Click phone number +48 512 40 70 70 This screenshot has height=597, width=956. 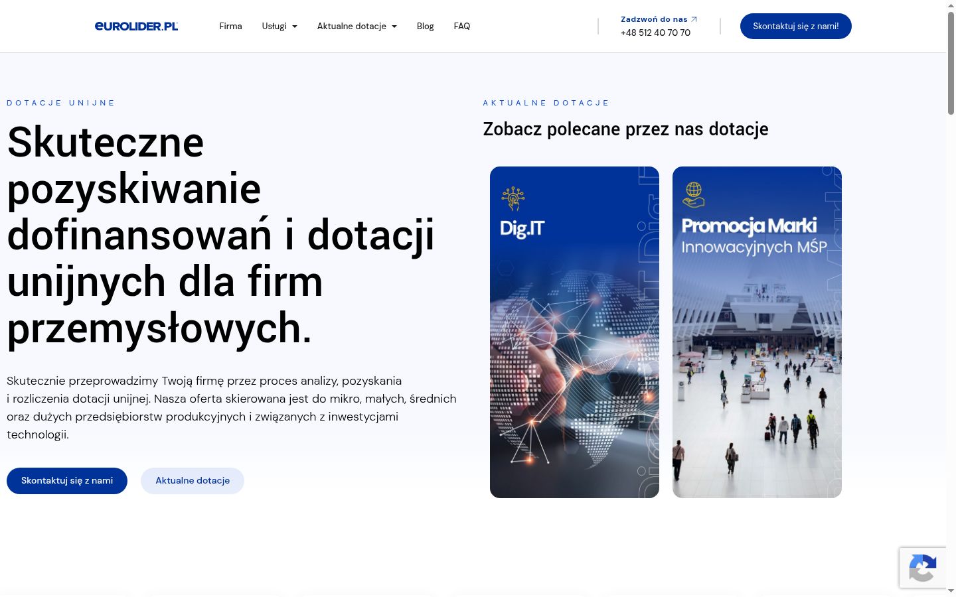tap(655, 33)
